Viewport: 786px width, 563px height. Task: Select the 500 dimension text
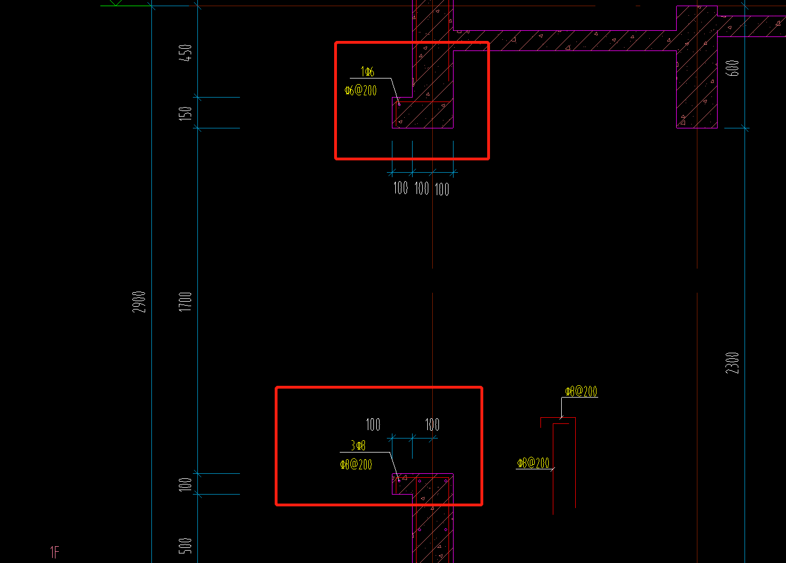tap(186, 546)
